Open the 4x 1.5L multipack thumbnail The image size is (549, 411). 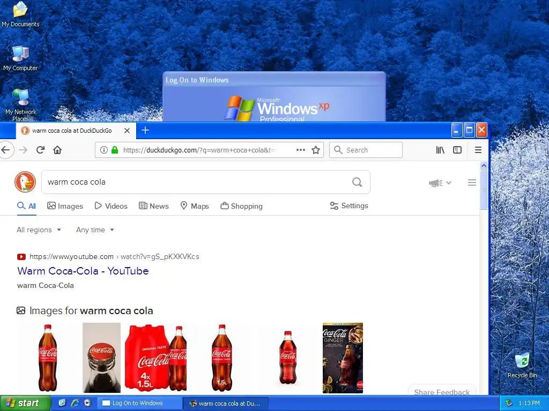(155, 357)
